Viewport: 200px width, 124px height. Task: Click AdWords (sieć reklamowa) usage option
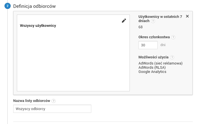point(160,63)
